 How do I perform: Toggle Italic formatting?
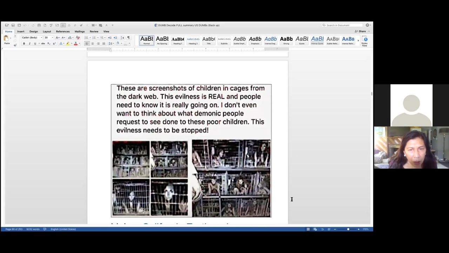(29, 44)
